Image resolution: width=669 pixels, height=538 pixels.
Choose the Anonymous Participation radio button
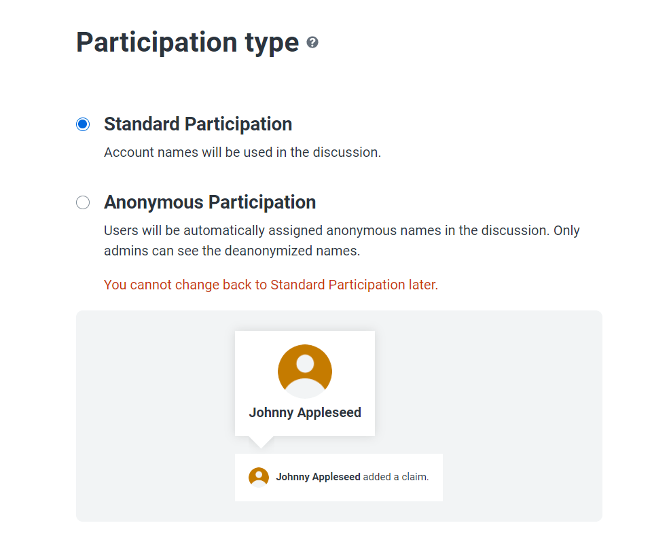(83, 202)
